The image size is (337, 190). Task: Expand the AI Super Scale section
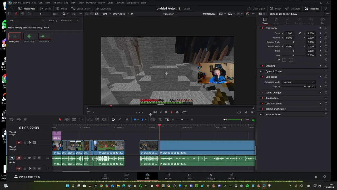click(x=273, y=114)
